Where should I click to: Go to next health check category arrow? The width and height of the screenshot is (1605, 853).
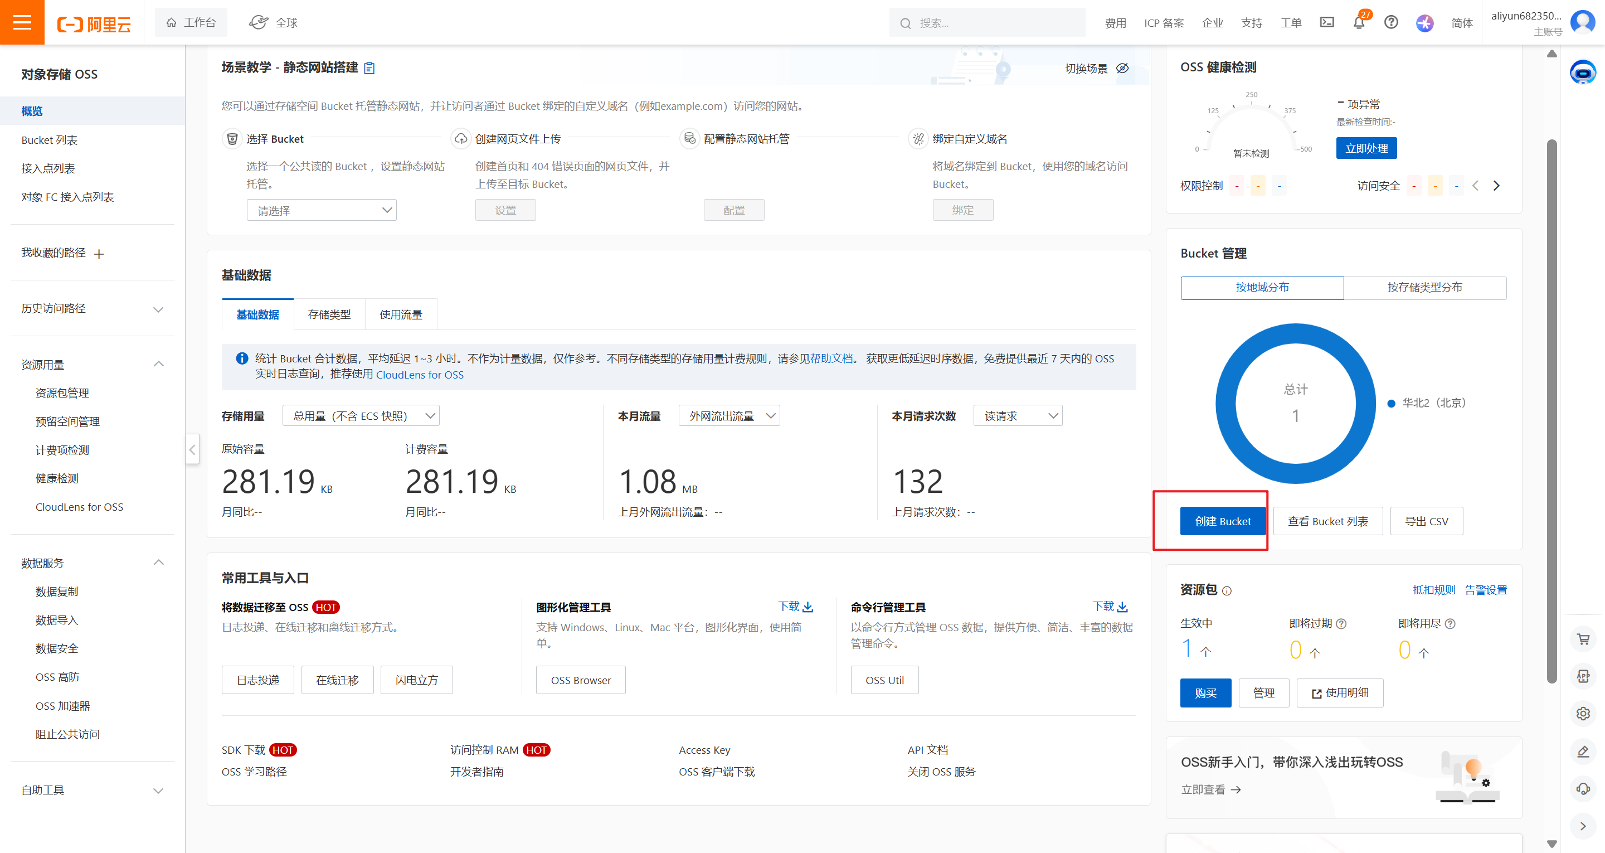click(1496, 185)
